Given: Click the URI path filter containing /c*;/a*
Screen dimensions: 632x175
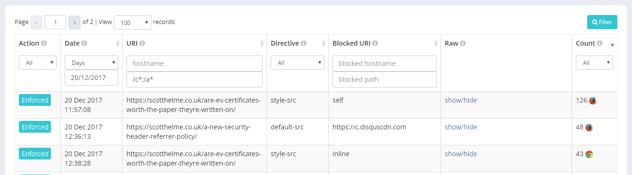Looking at the screenshot, I should pos(194,80).
